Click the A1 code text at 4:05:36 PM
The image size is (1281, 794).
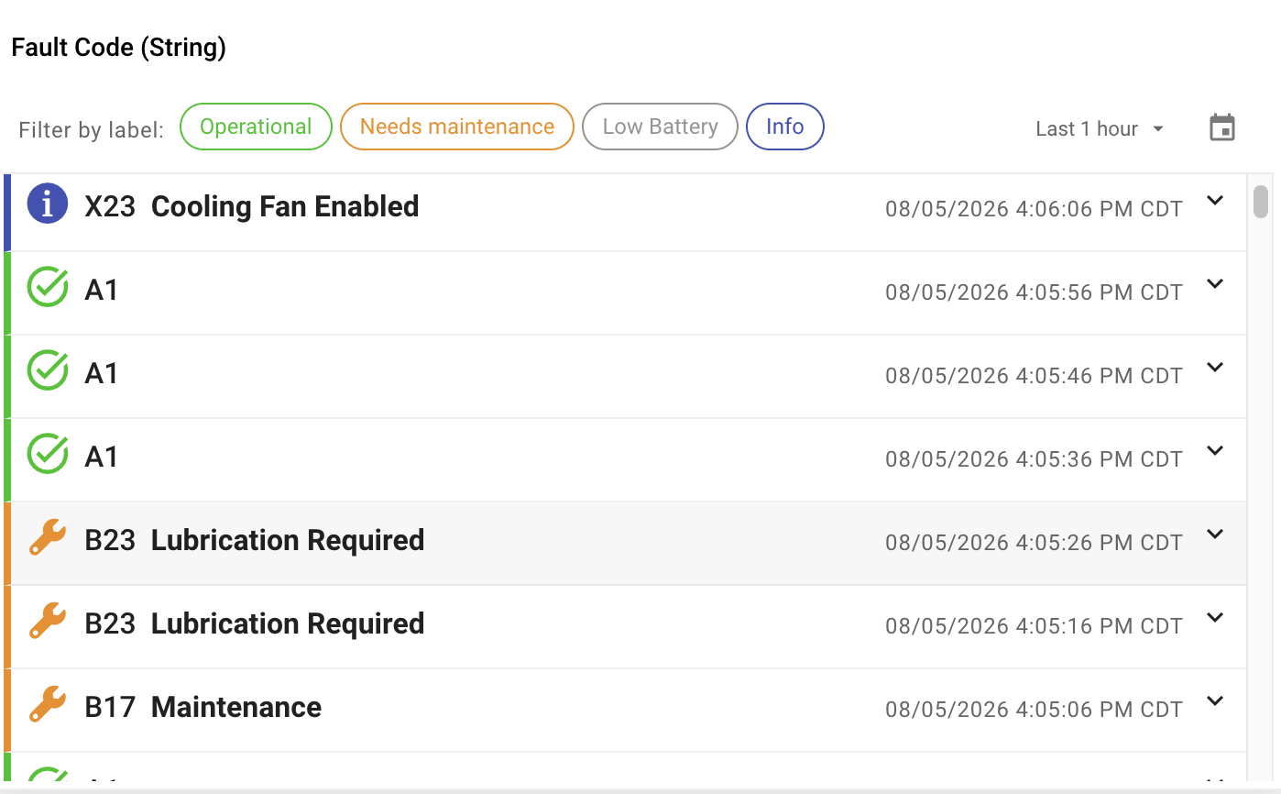pos(102,457)
